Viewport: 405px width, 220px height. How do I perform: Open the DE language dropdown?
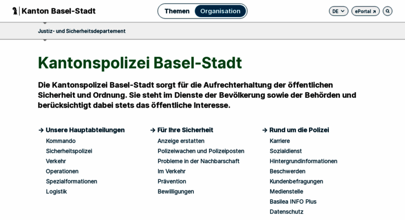338,11
